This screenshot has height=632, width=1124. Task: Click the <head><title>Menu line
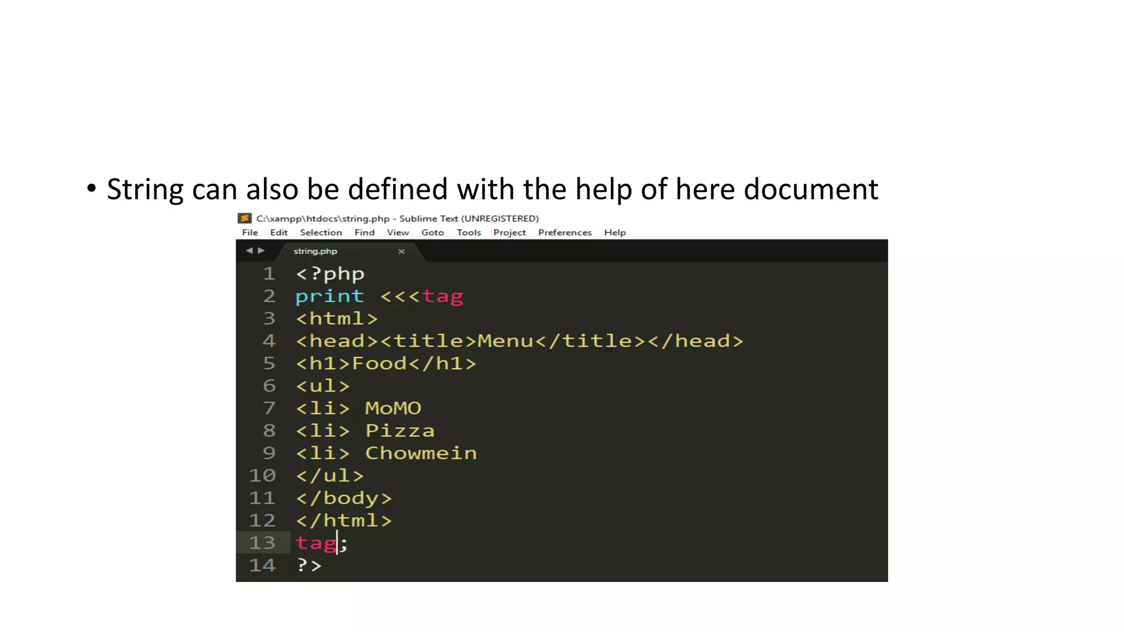click(x=520, y=341)
